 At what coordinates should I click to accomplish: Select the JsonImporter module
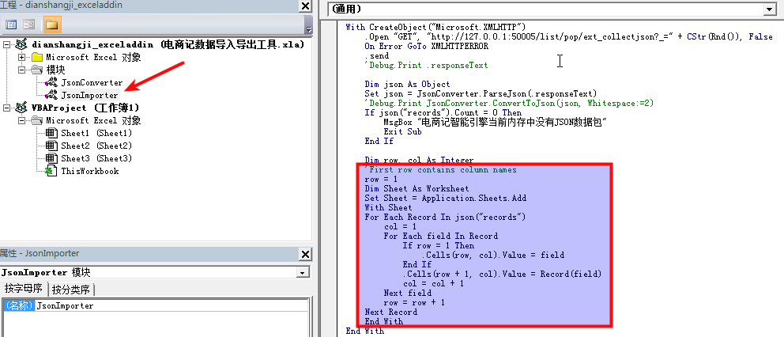[89, 95]
